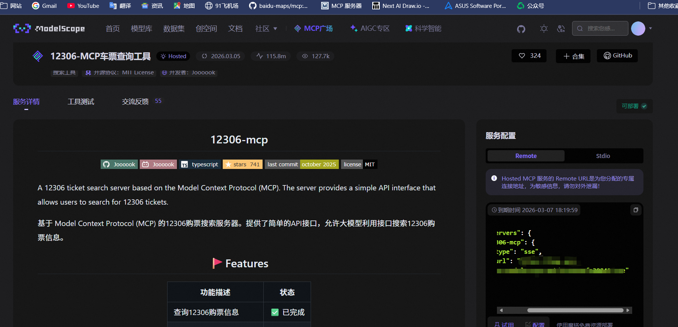Click the ModelScope logo
Viewport: 678px width, 327px height.
pyautogui.click(x=49, y=29)
